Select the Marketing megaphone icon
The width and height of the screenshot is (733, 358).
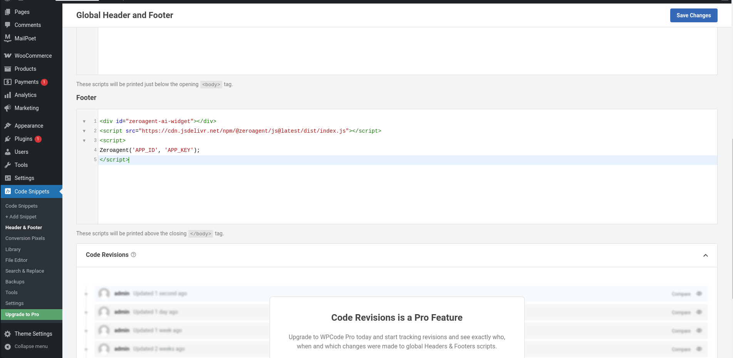point(8,108)
